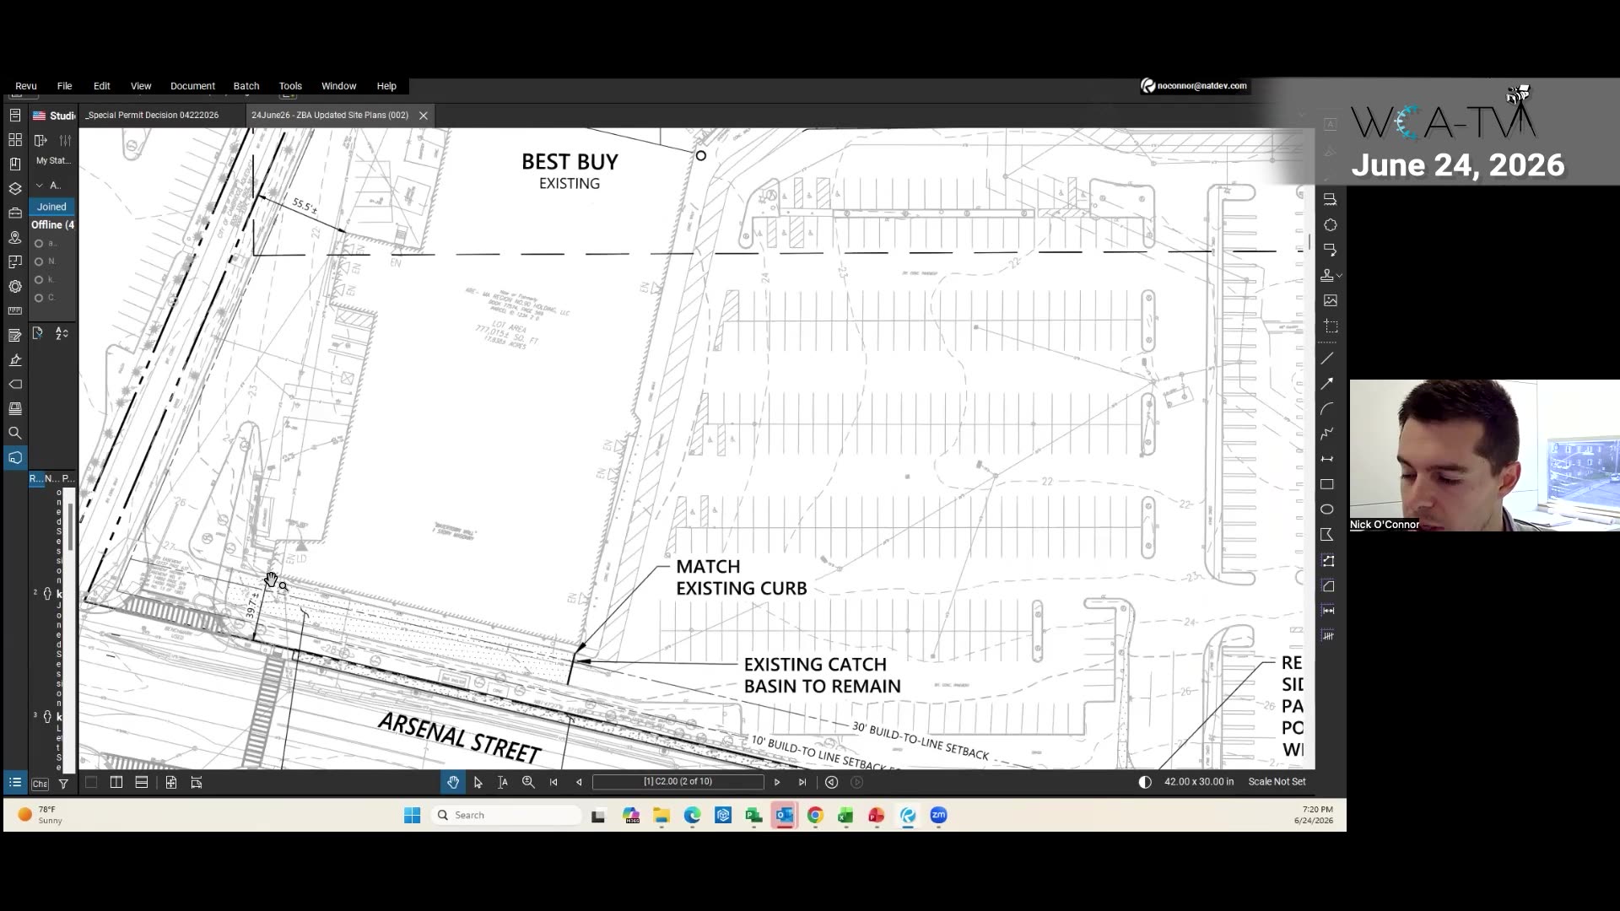Go to the next page
This screenshot has height=911, width=1620.
click(x=777, y=783)
